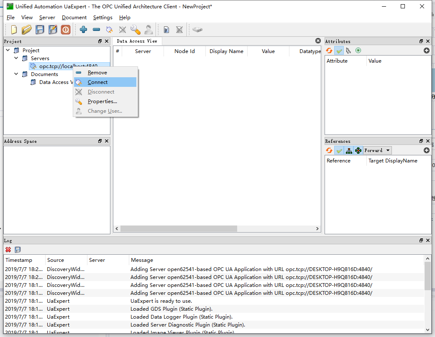This screenshot has height=337, width=435.
Task: Choose Connect from the context menu
Action: pyautogui.click(x=105, y=82)
